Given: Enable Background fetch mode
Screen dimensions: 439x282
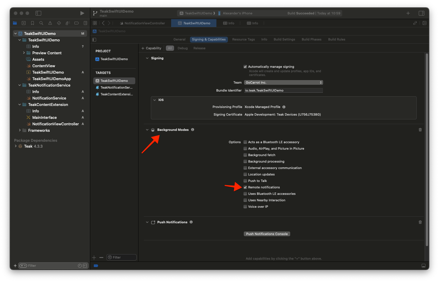Looking at the screenshot, I should 245,155.
